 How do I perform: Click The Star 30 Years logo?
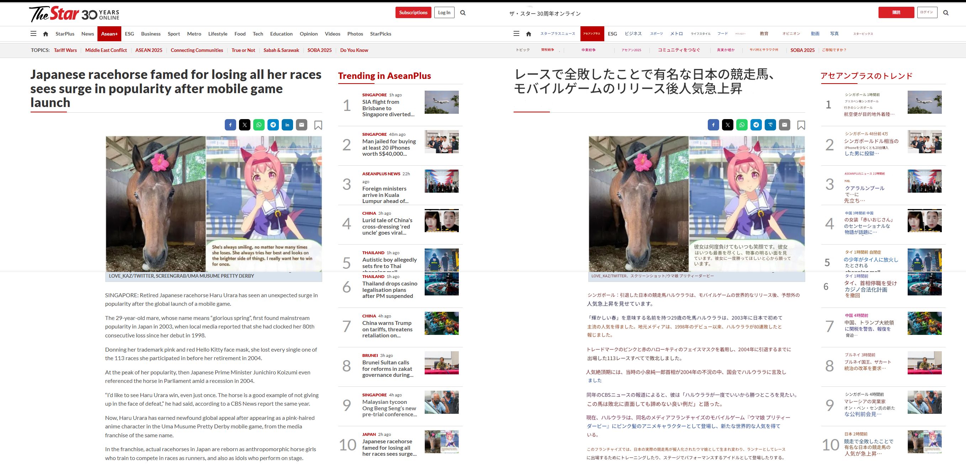pos(74,14)
